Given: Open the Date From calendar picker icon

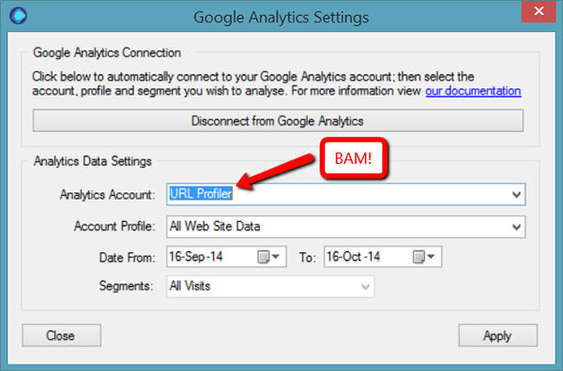Looking at the screenshot, I should [268, 257].
